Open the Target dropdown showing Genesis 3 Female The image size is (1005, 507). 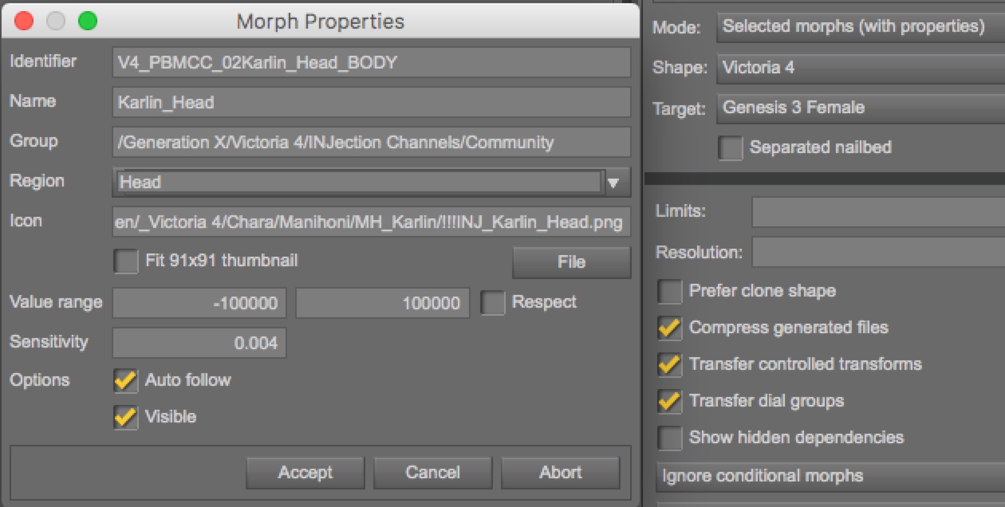tap(860, 108)
